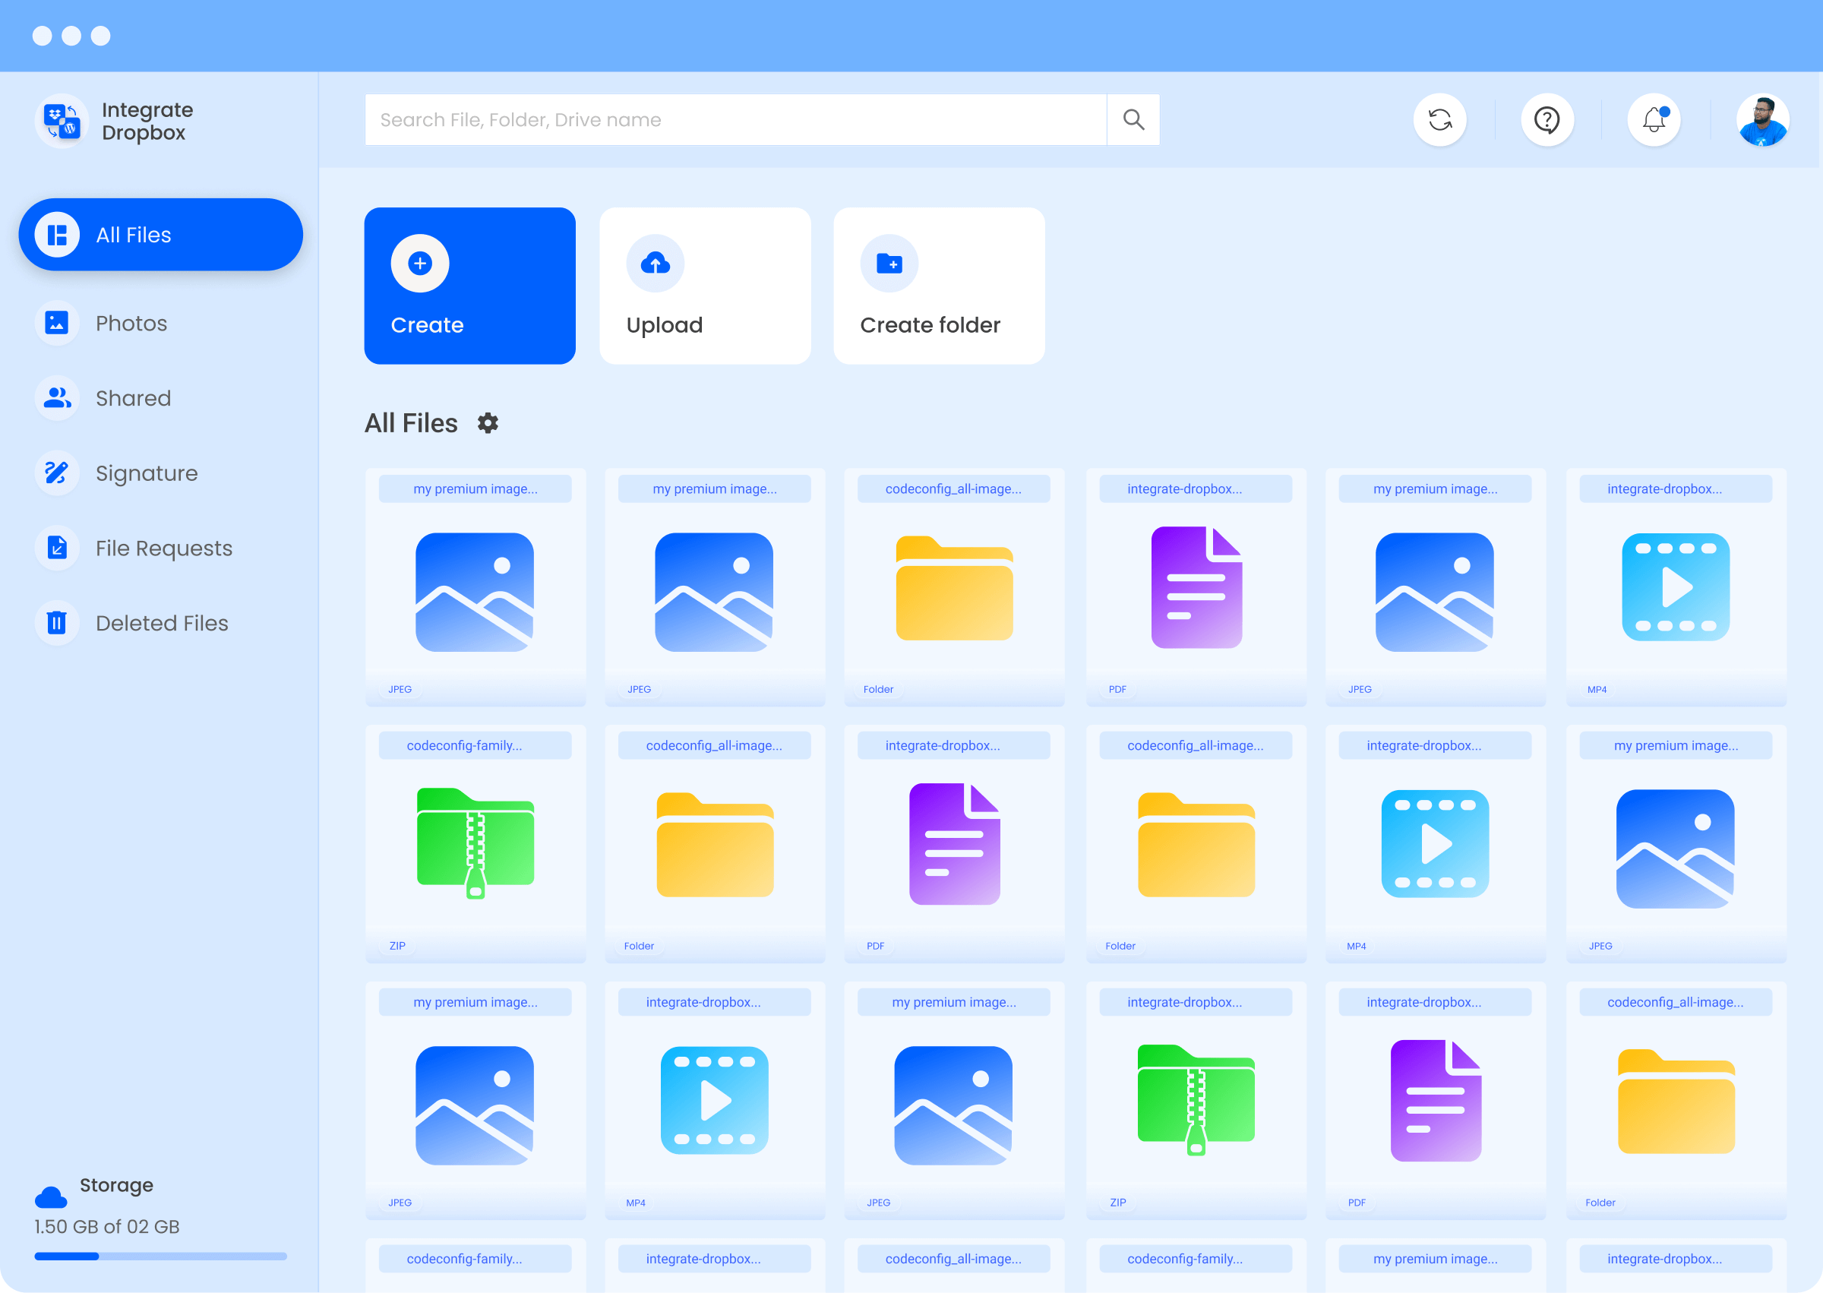Click the help question mark icon
The width and height of the screenshot is (1823, 1293).
pyautogui.click(x=1546, y=119)
